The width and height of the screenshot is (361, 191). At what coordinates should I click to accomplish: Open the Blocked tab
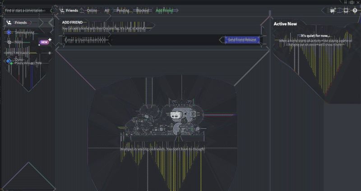tap(143, 10)
